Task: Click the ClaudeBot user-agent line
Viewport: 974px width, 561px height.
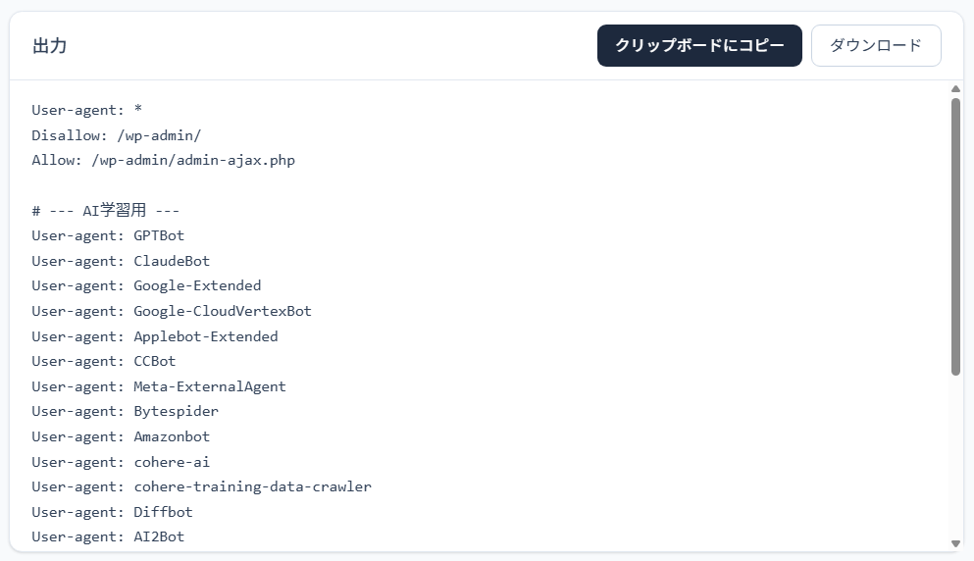Action: (x=121, y=261)
